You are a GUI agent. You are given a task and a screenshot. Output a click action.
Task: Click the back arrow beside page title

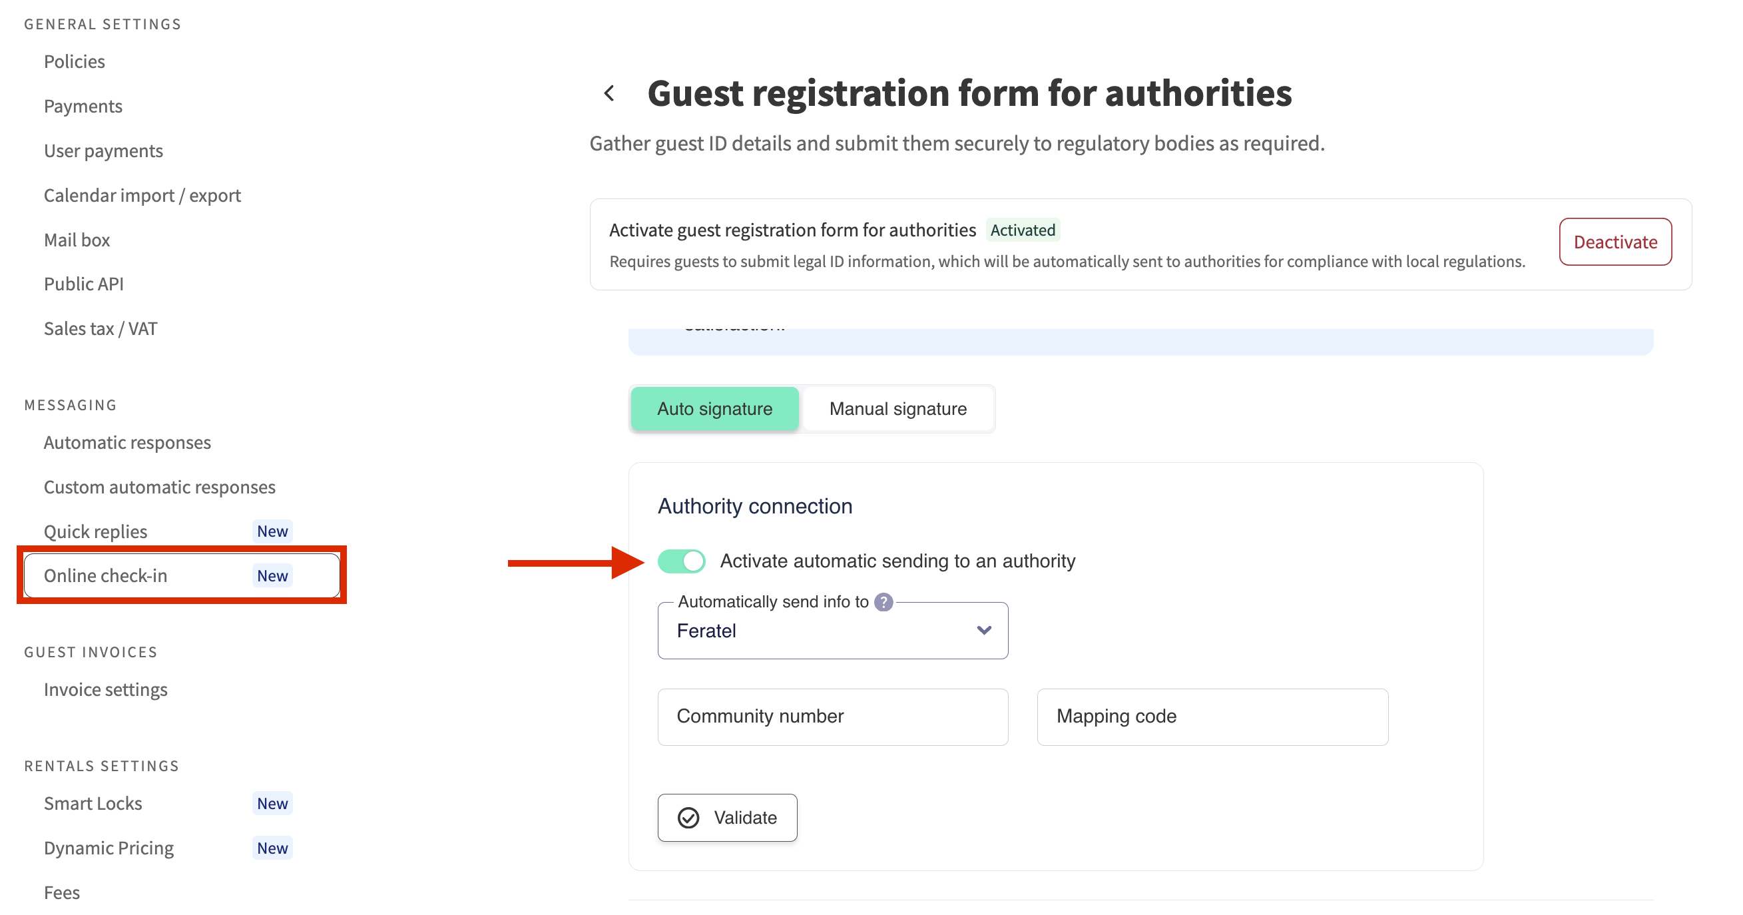pyautogui.click(x=609, y=93)
